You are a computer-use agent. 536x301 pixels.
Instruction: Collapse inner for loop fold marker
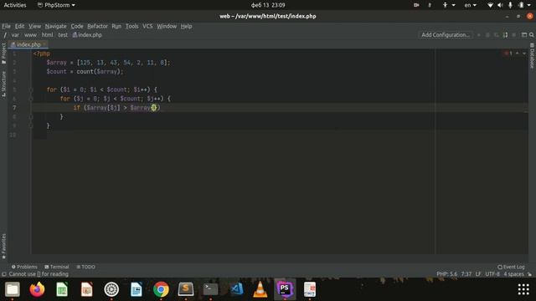pos(30,99)
